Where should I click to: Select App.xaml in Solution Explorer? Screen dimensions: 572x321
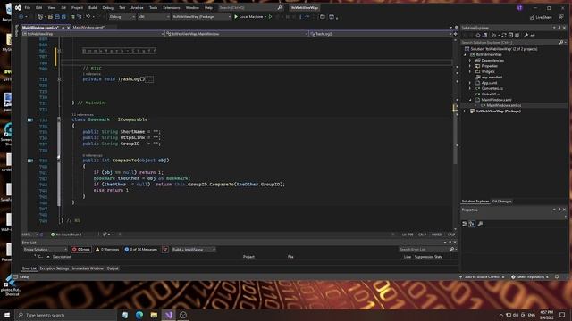[489, 83]
